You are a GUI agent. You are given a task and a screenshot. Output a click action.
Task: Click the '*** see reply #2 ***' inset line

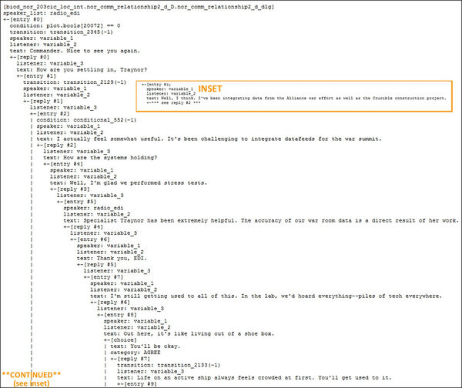(173, 102)
